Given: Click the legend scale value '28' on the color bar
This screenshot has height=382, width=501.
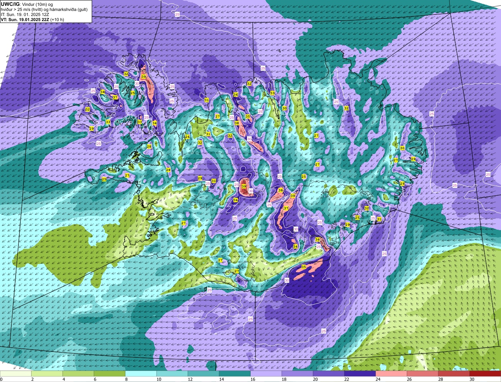Looking at the screenshot, I should (441, 379).
